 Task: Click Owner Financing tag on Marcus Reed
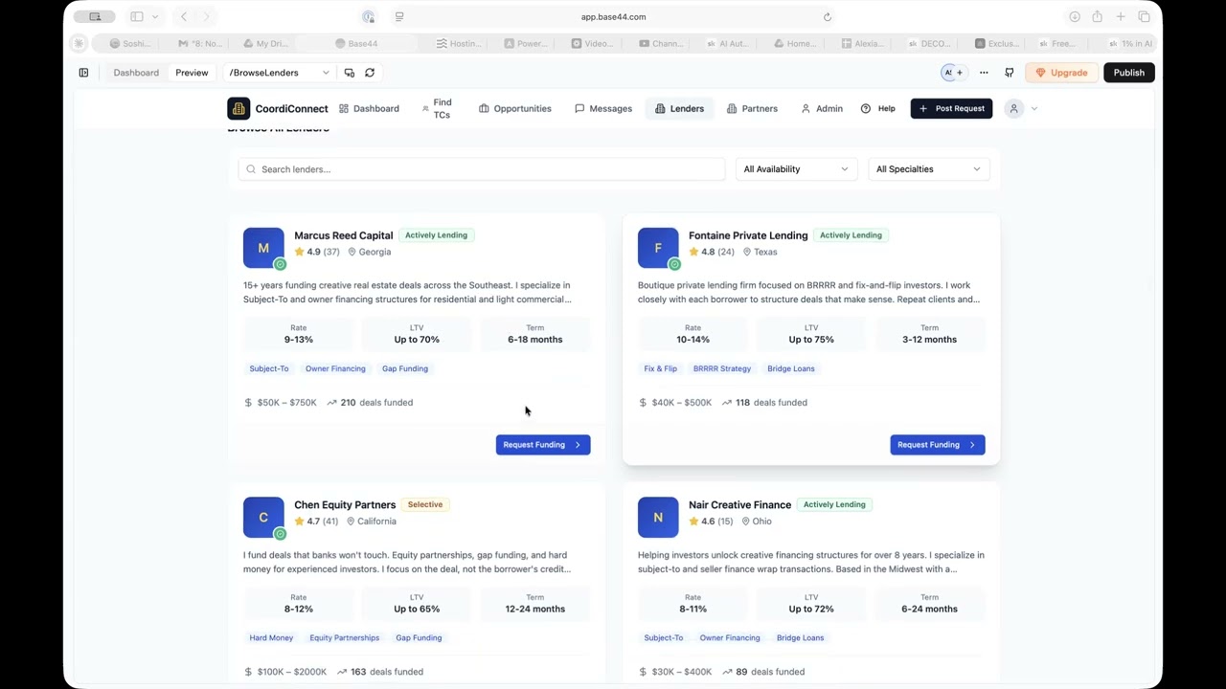(x=335, y=368)
